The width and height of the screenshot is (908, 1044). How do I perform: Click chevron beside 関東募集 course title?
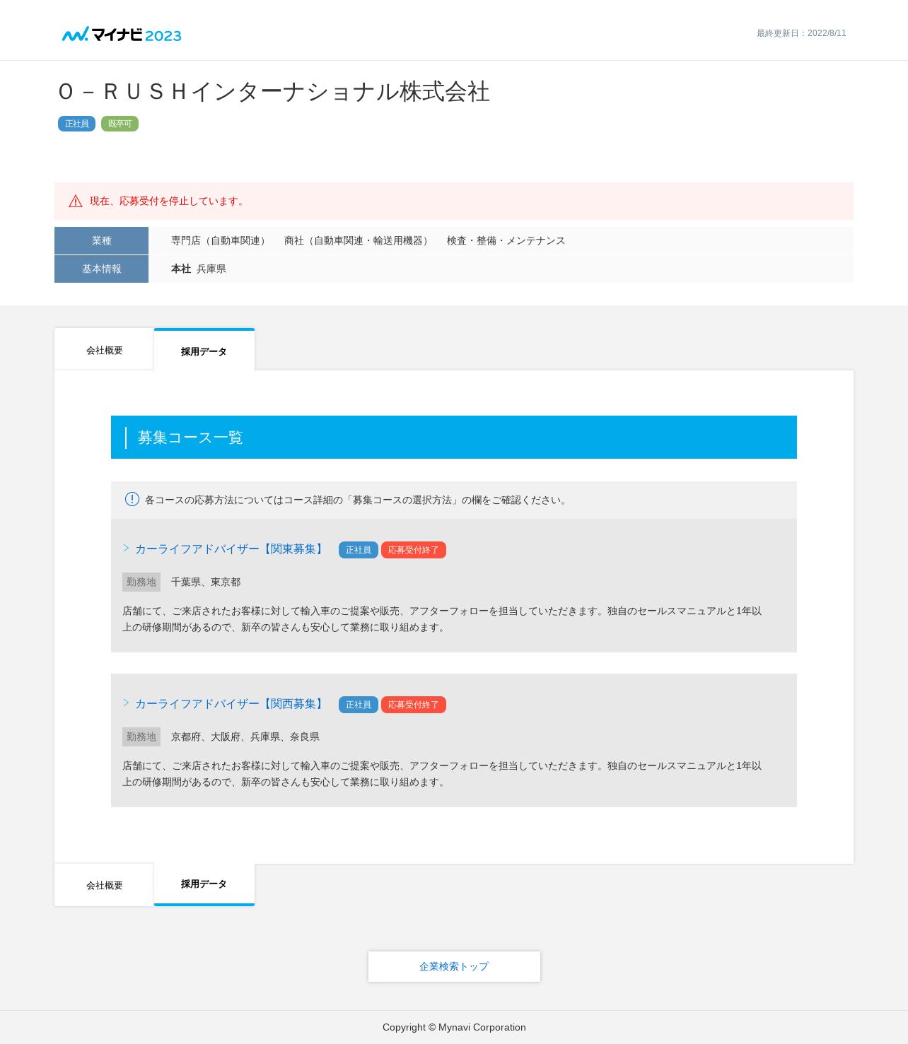pos(126,549)
